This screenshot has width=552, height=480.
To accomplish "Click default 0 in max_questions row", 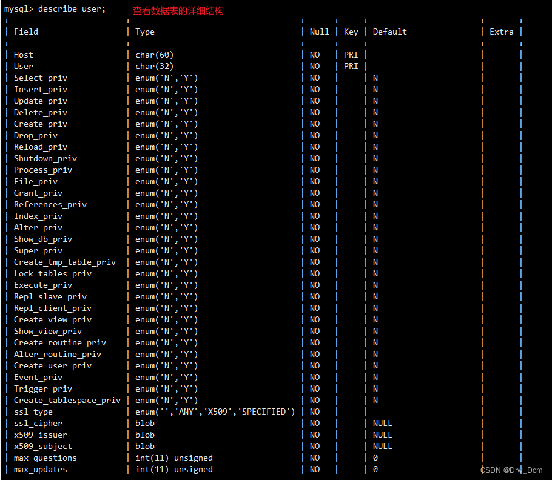I will pyautogui.click(x=375, y=458).
